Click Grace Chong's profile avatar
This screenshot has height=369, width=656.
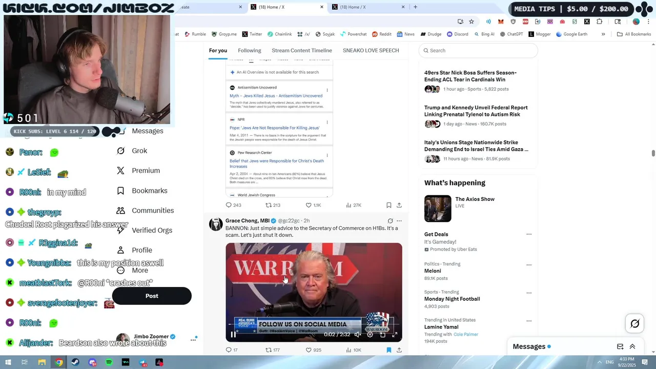tap(216, 224)
